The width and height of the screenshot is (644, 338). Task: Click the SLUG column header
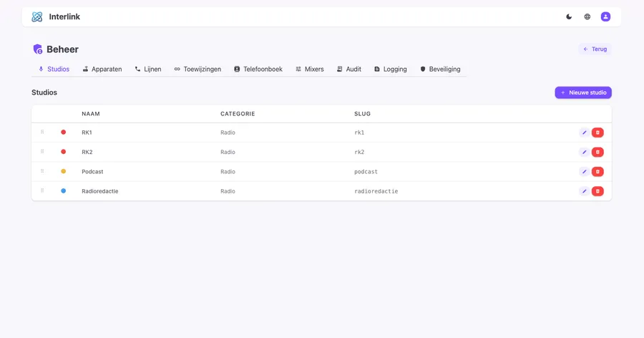click(x=362, y=114)
